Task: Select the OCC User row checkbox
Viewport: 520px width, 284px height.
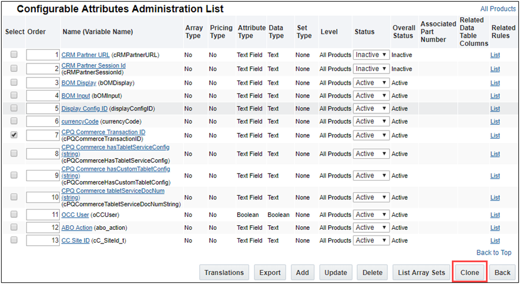Action: (14, 215)
